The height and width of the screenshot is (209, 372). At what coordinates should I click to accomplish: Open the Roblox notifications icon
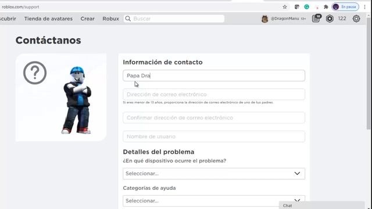pyautogui.click(x=316, y=18)
